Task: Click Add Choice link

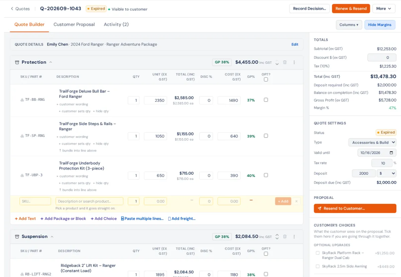Action: click(104, 219)
